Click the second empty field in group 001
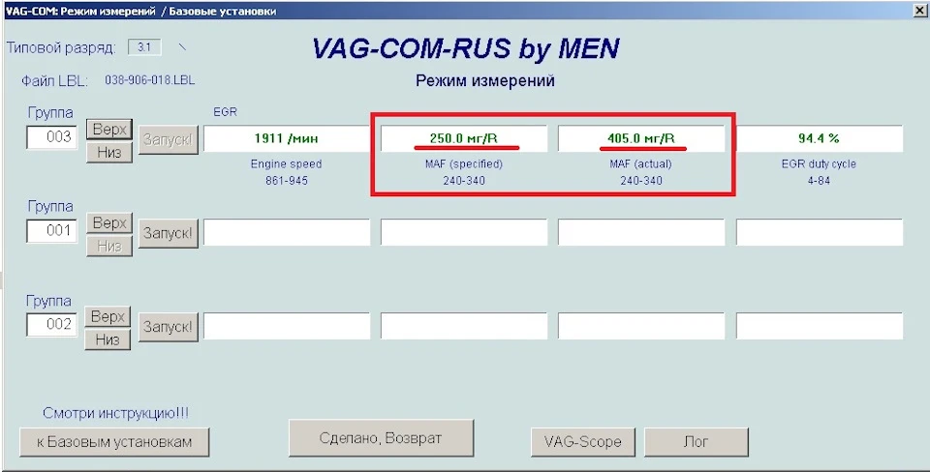This screenshot has height=472, width=930. pyautogui.click(x=464, y=232)
